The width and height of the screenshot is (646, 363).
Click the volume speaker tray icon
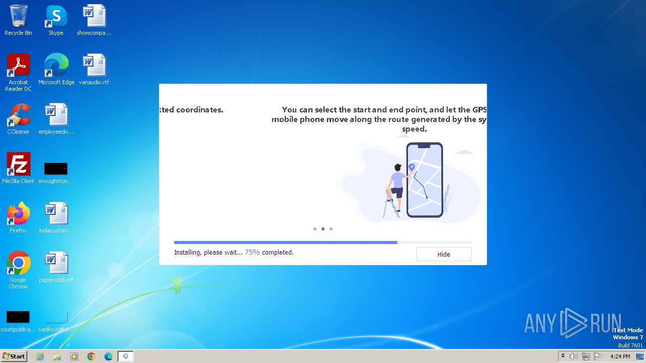(574, 356)
